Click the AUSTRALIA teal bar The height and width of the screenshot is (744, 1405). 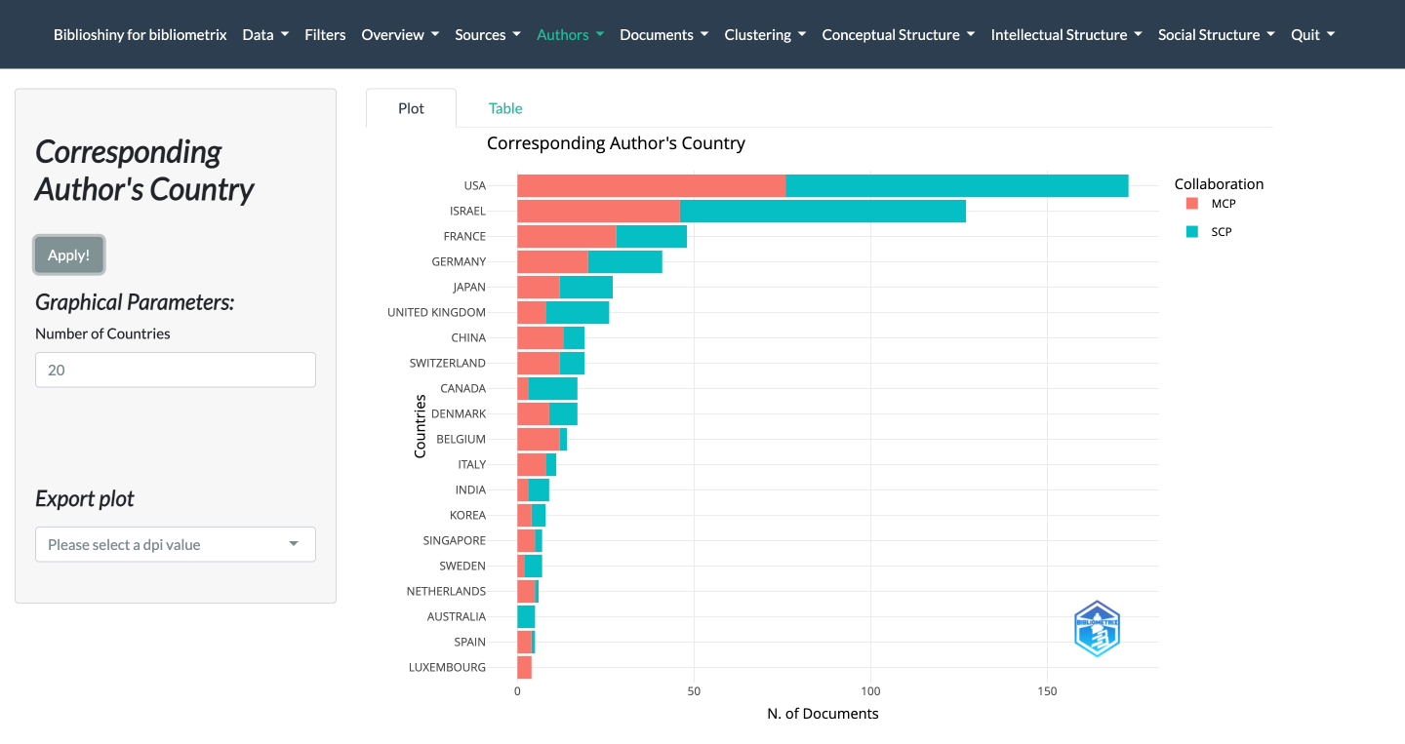(x=526, y=616)
